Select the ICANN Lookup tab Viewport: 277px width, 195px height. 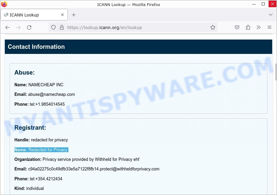coord(34,15)
